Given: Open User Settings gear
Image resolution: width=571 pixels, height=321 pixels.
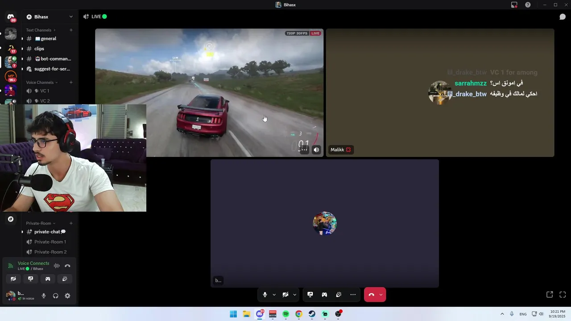Looking at the screenshot, I should tap(67, 296).
